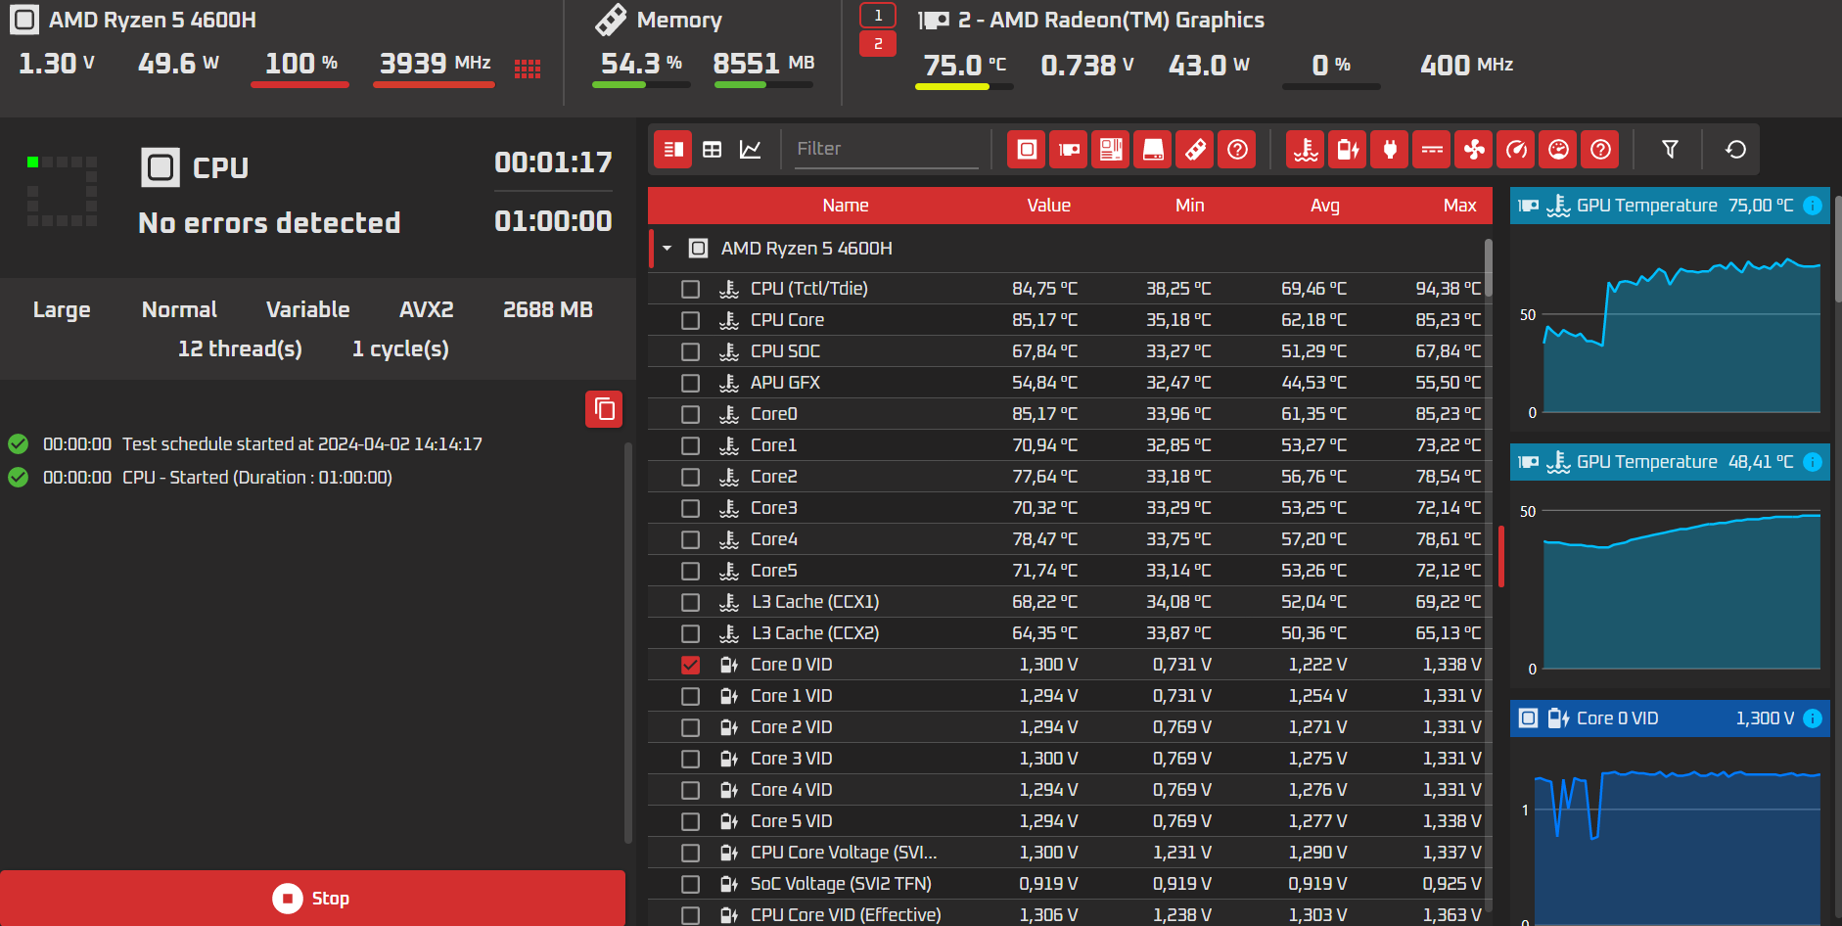This screenshot has height=926, width=1842.
Task: Click into the sensor Filter field
Action: (886, 149)
